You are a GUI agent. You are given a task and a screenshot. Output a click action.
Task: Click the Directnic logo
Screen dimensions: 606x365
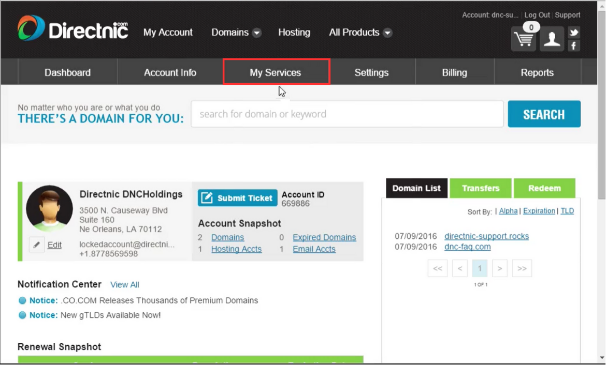(73, 28)
